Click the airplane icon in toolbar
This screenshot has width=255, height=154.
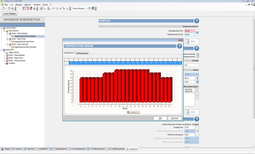coord(34,8)
